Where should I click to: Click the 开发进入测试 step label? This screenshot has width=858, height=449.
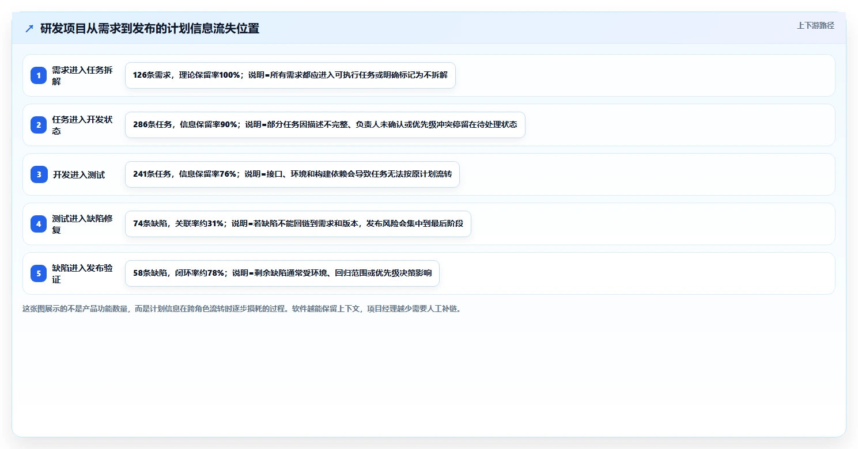tap(79, 174)
